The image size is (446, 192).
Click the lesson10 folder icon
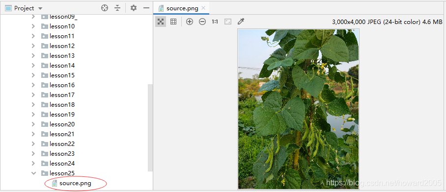pyautogui.click(x=44, y=26)
